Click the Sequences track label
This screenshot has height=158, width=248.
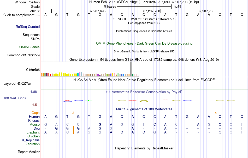[x=31, y=35]
